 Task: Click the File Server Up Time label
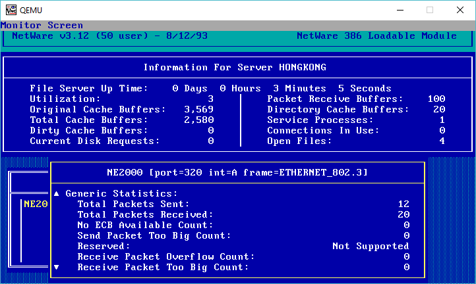click(x=89, y=88)
